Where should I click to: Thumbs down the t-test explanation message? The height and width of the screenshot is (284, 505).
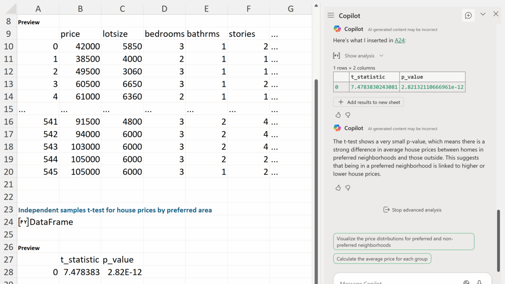point(348,188)
